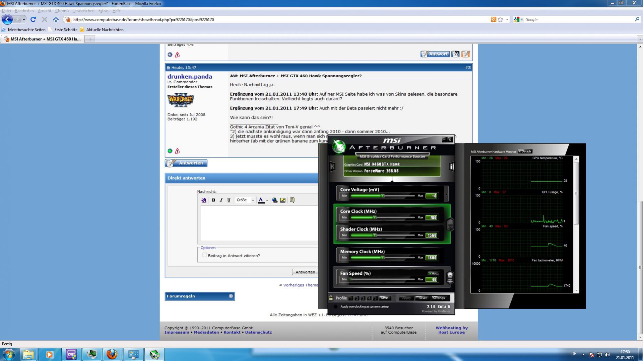
Task: Click the insert link icon in editor
Action: point(275,200)
